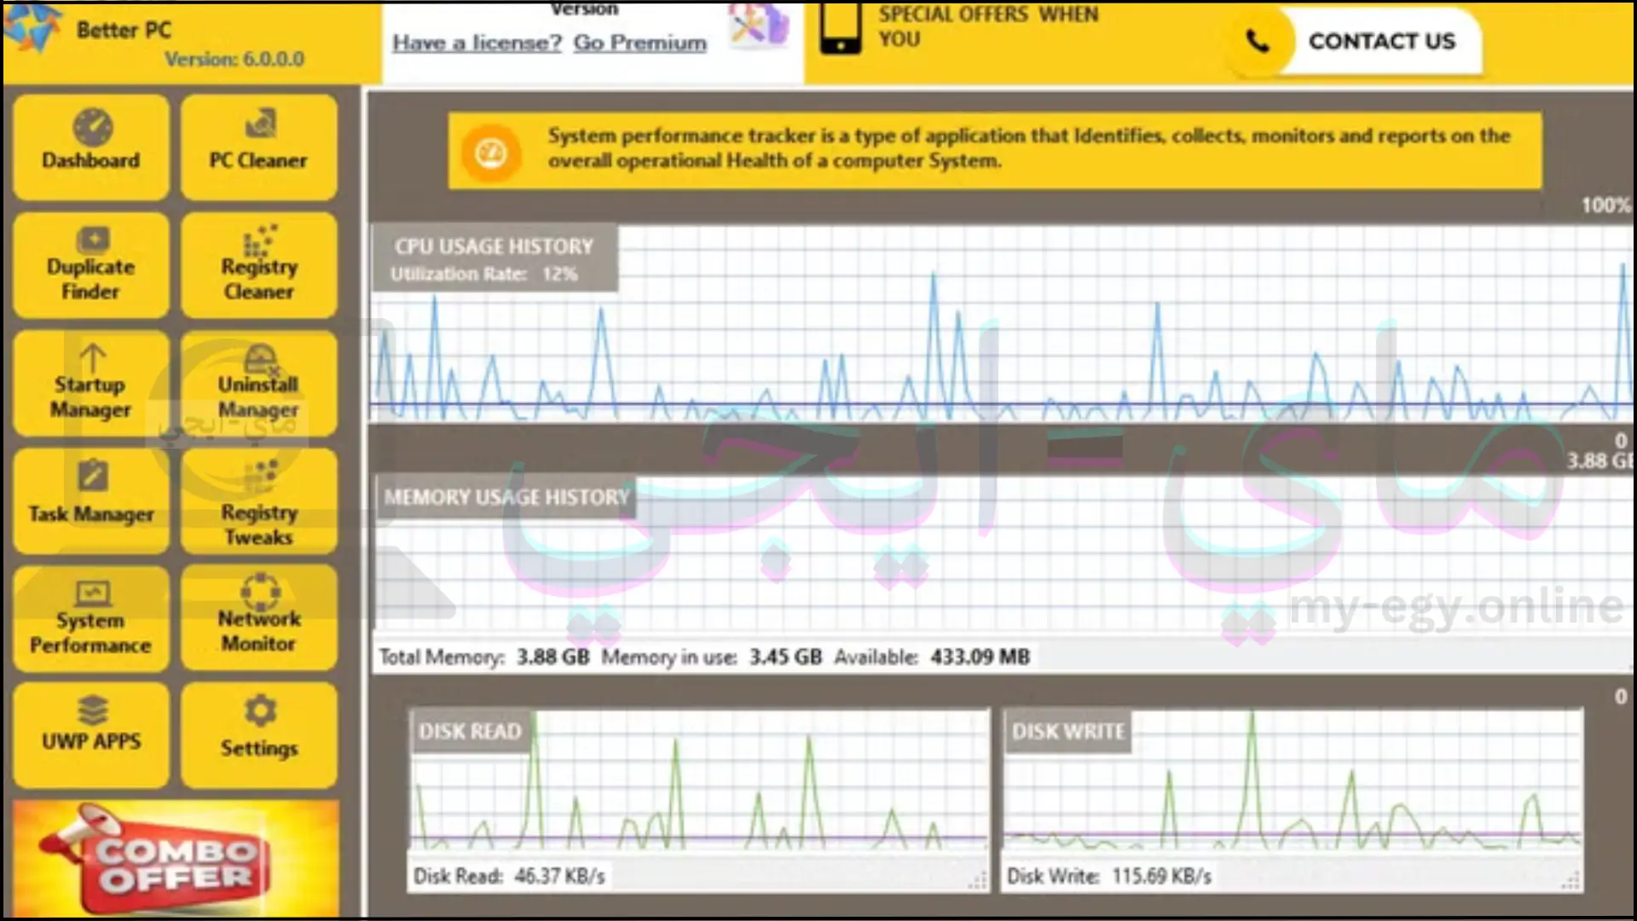Click the system performance tracker description text
Viewport: 1637px width, 921px height.
coord(1029,148)
